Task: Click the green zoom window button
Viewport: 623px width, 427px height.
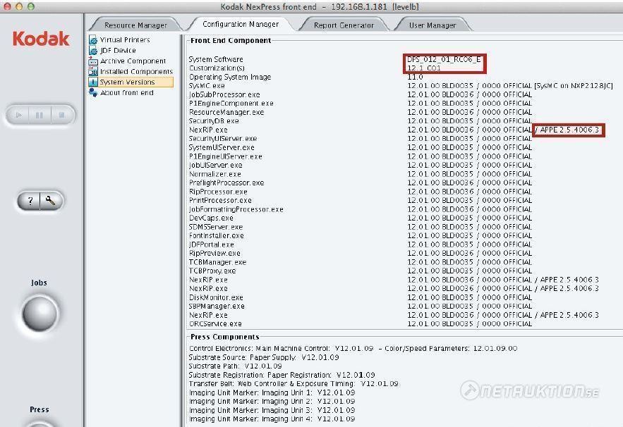Action: point(30,7)
